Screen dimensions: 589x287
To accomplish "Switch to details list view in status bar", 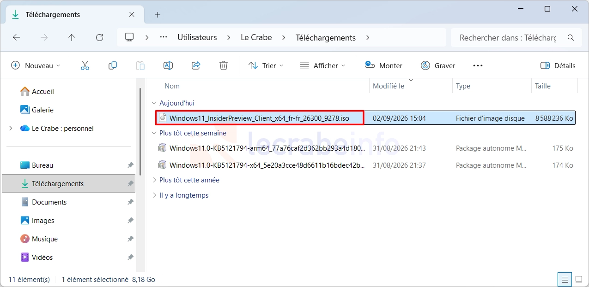I will coord(564,279).
